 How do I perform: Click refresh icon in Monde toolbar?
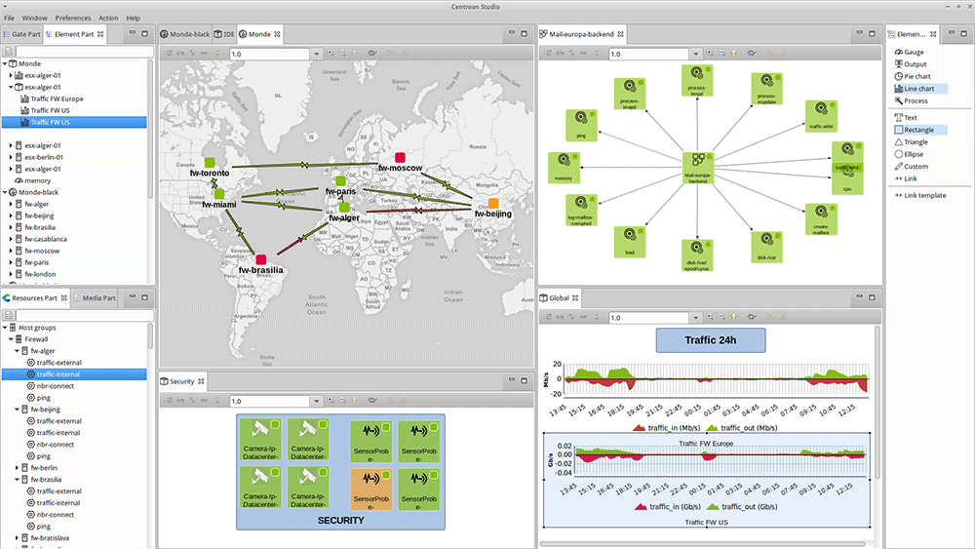click(x=371, y=54)
